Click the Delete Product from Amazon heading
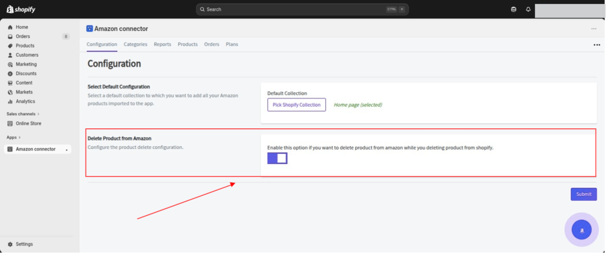Viewport: 606px width, 253px height. (120, 138)
